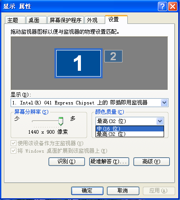Open the 外观 tab
The height and width of the screenshot is (200, 180).
(95, 20)
